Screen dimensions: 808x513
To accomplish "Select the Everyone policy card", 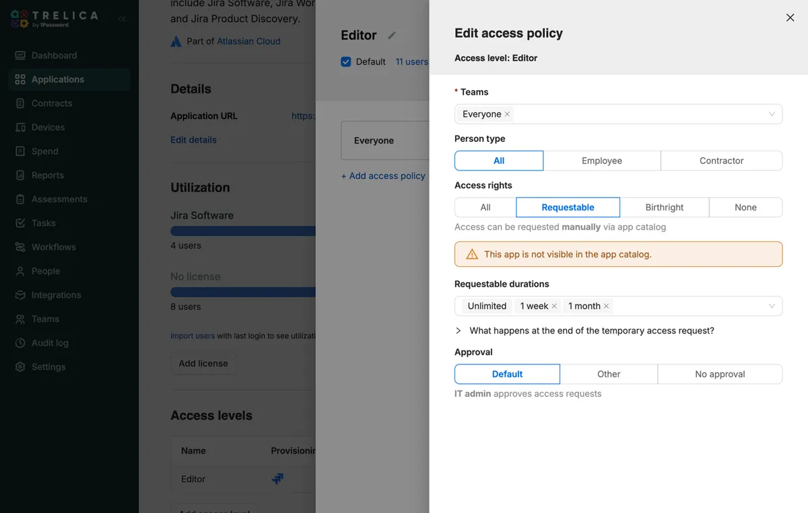I will pos(385,141).
